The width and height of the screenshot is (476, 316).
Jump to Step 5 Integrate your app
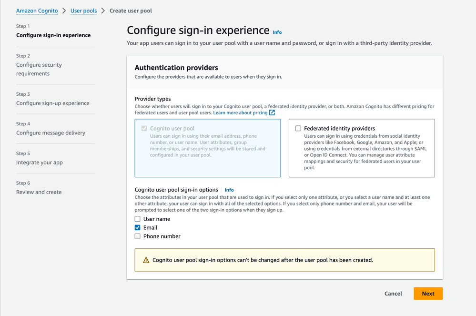tap(40, 163)
